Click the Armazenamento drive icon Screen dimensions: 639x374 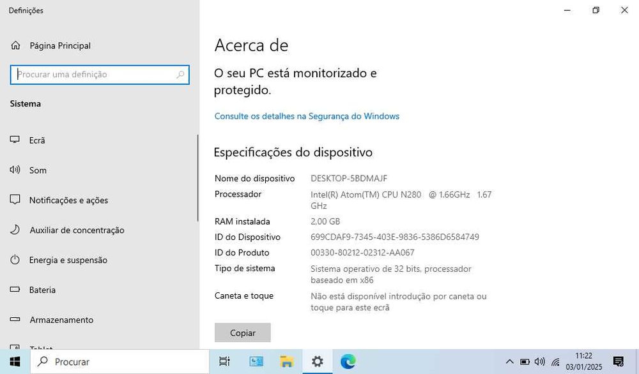tap(15, 320)
